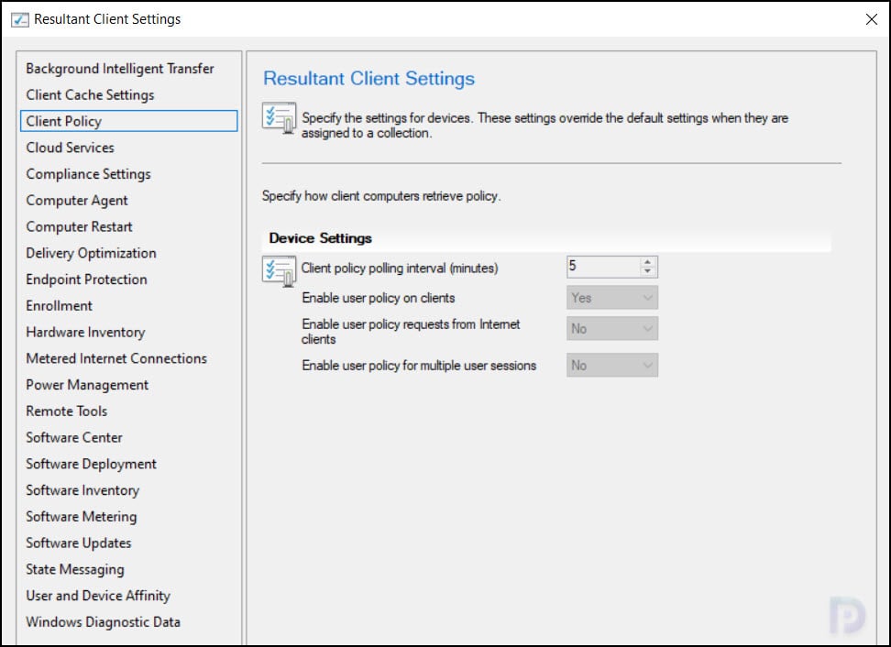Screen dimensions: 891x647
Task: Close the Resultant Client Settings window
Action: [x=871, y=19]
